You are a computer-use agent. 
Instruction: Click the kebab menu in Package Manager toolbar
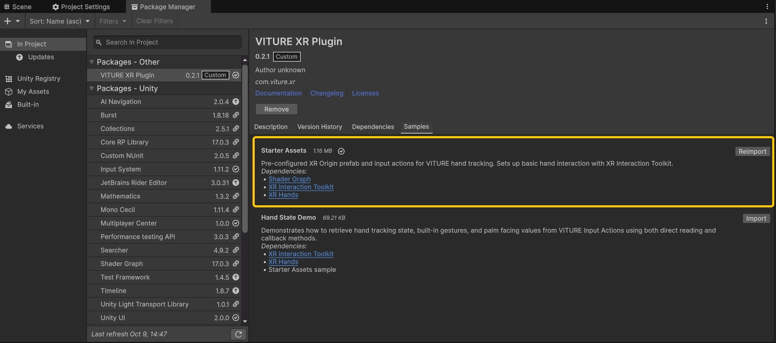pyautogui.click(x=766, y=21)
